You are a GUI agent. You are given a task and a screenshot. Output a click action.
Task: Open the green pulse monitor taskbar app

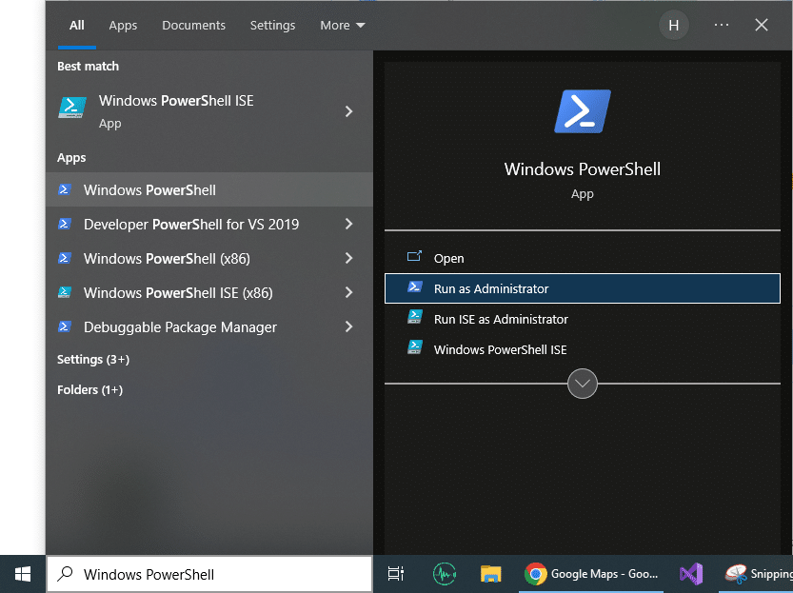coord(444,574)
